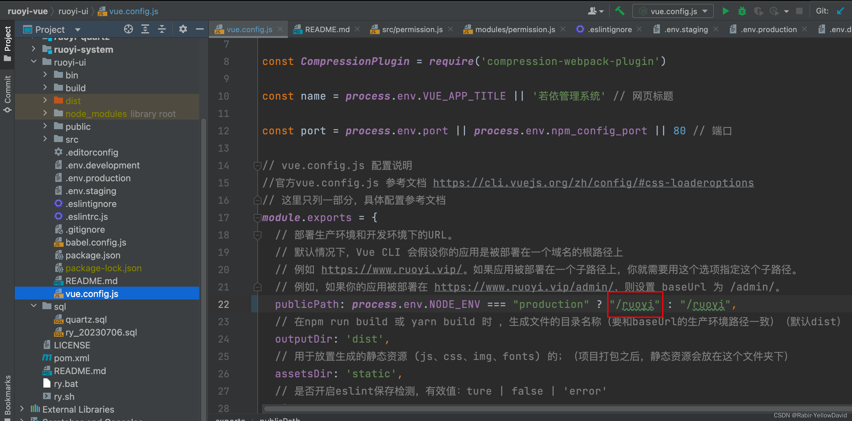Open the Commit tool window sidebar button

pyautogui.click(x=7, y=94)
